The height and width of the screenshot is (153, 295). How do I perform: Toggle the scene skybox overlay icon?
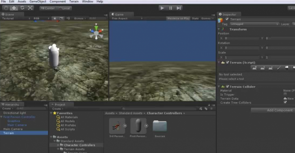61,18
